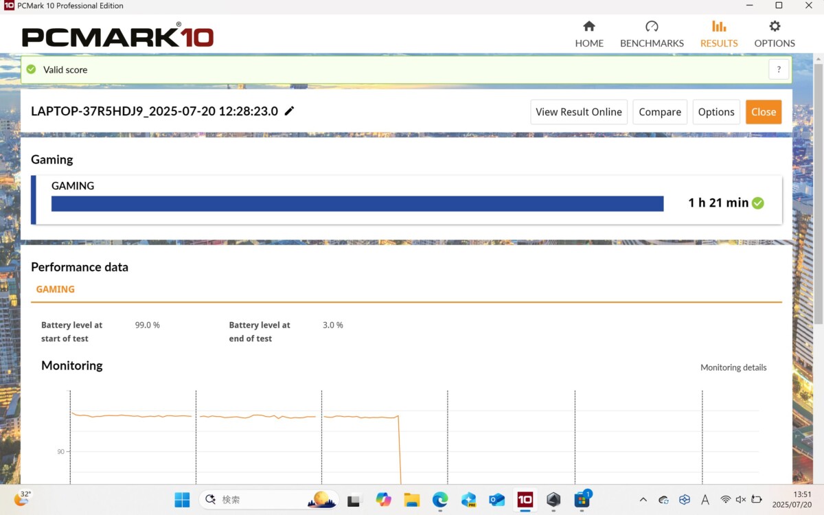Click the Valid score message text
Image resolution: width=824 pixels, height=515 pixels.
[65, 69]
